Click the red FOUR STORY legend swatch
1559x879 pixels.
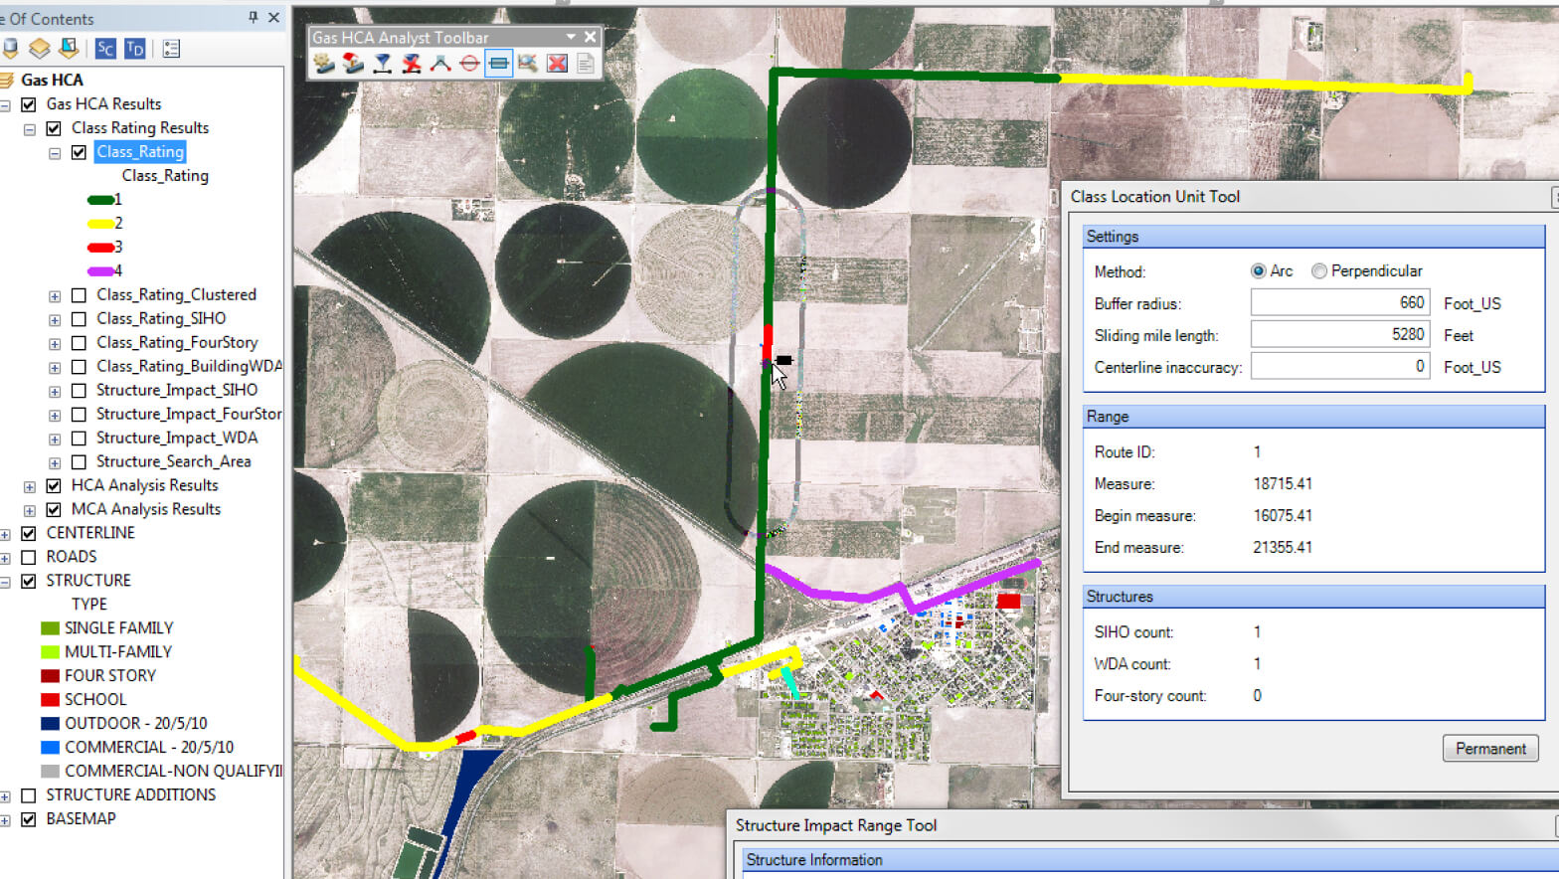point(50,676)
